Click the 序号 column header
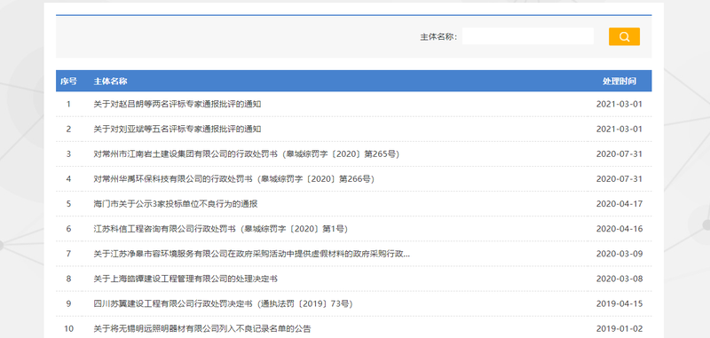This screenshot has width=710, height=338. coord(69,82)
